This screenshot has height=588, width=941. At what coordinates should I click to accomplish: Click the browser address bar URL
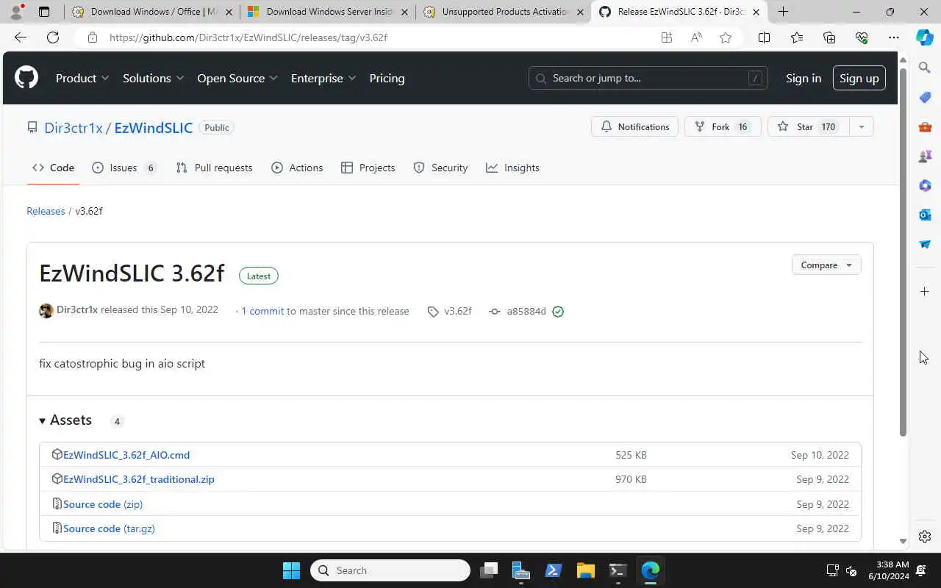(x=248, y=37)
